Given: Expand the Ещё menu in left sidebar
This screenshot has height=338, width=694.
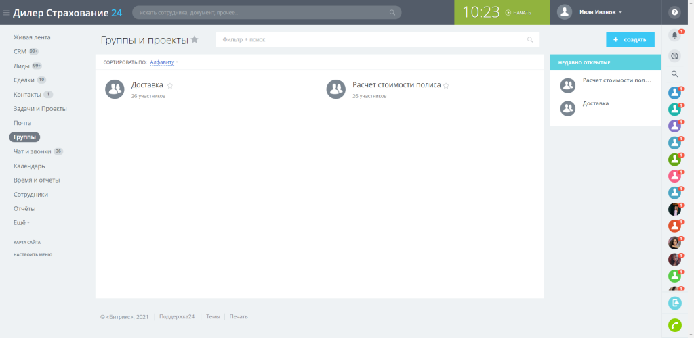Looking at the screenshot, I should (22, 223).
